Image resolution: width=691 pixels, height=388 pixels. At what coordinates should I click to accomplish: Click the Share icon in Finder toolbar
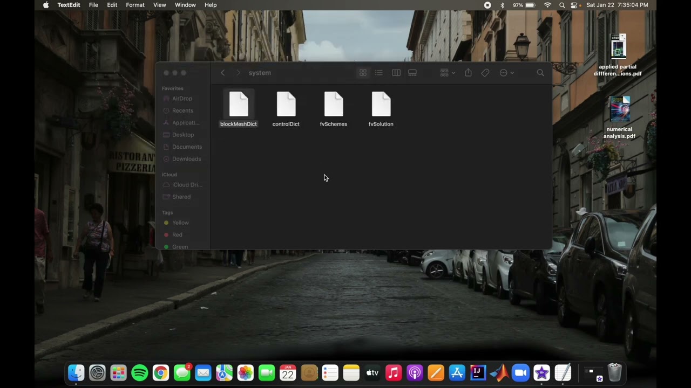468,73
